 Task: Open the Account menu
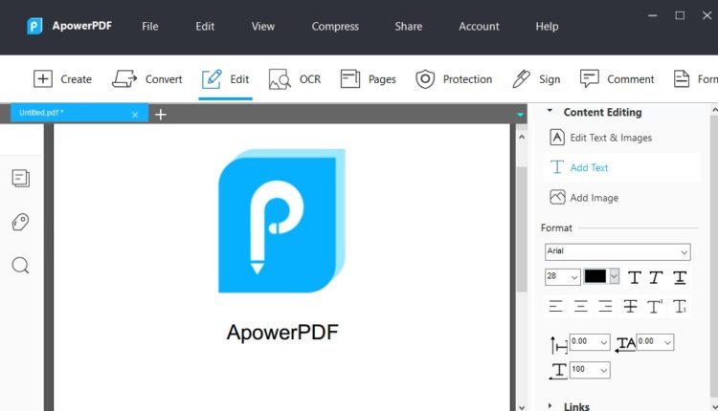pos(479,27)
